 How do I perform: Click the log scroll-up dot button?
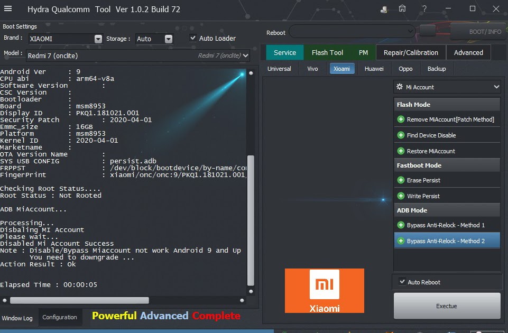pyautogui.click(x=251, y=73)
